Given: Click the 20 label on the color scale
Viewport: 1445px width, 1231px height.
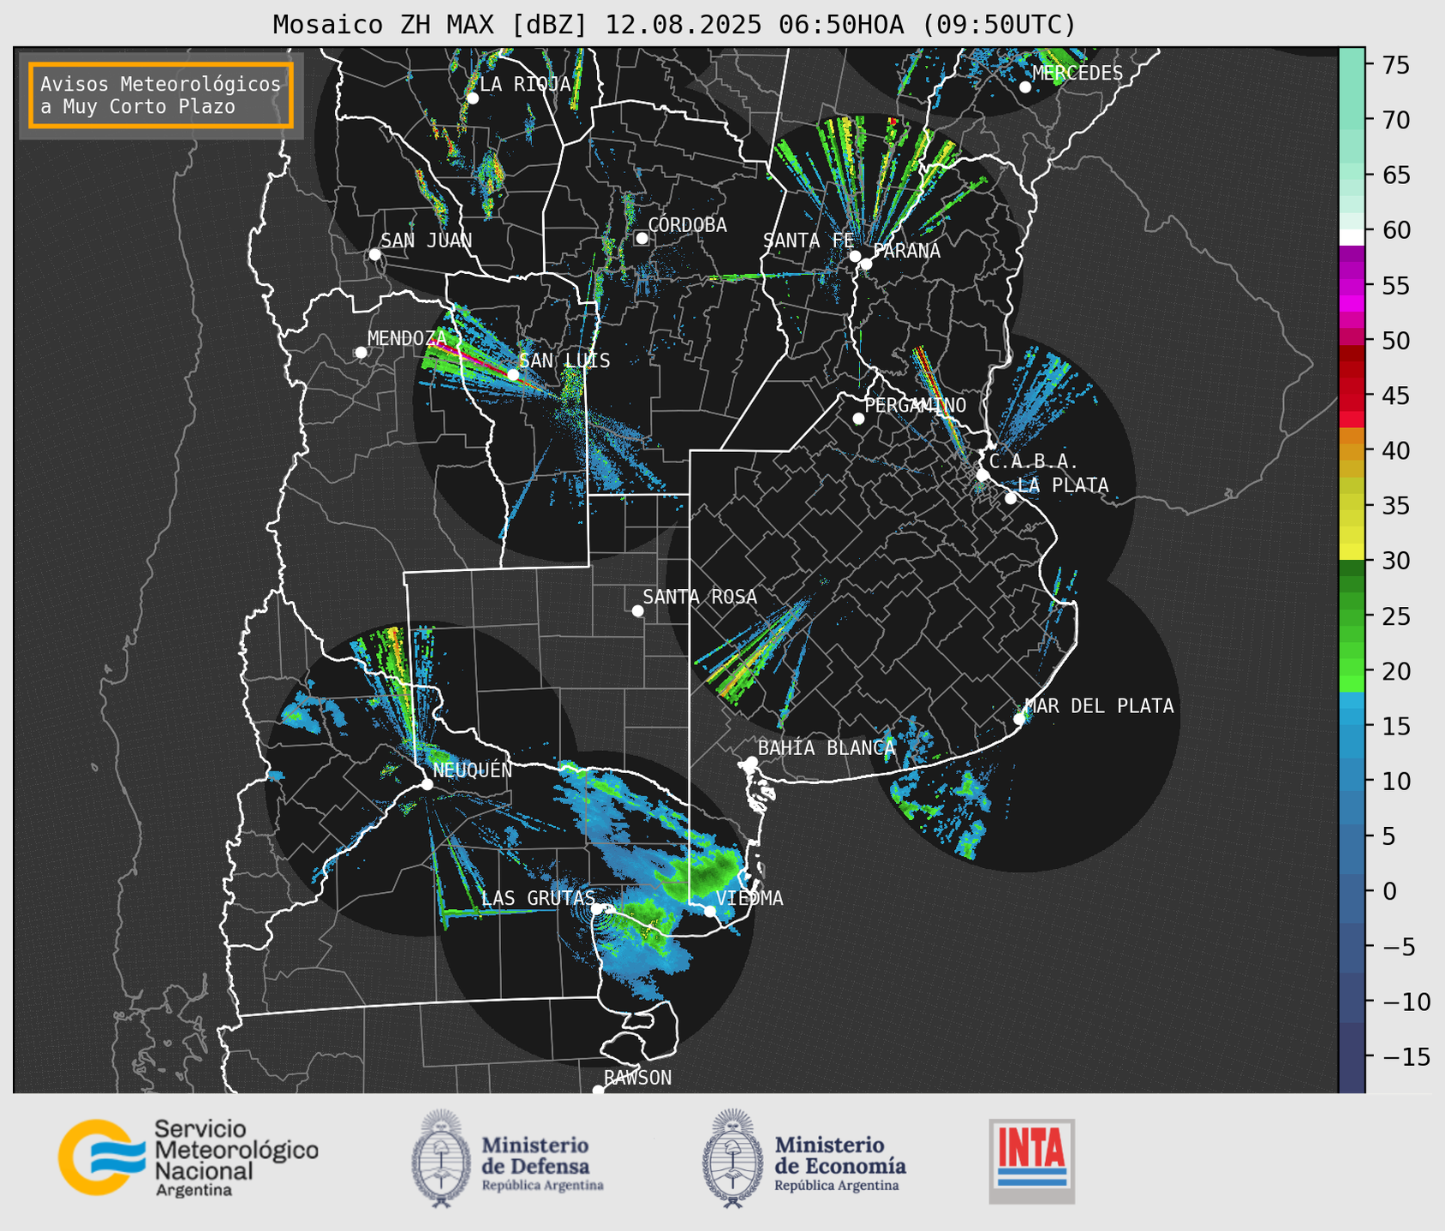Looking at the screenshot, I should (1395, 671).
